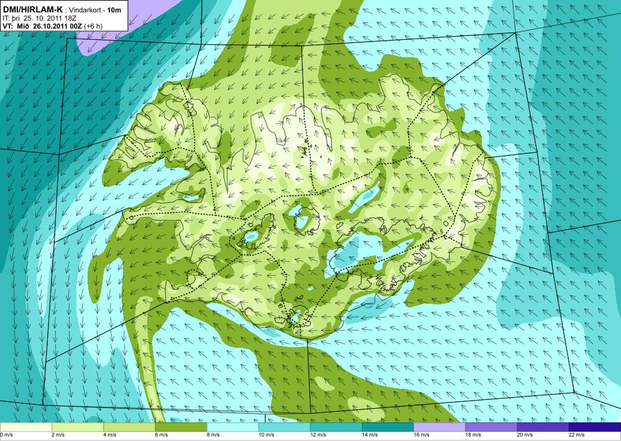Click the '20 m/s' legend label
Viewport: 621px width, 441px height.
coord(525,435)
